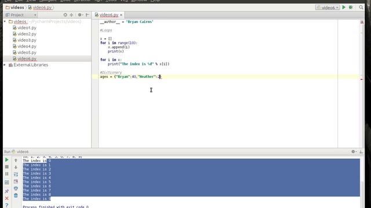Open the Help menu

[155, 1]
